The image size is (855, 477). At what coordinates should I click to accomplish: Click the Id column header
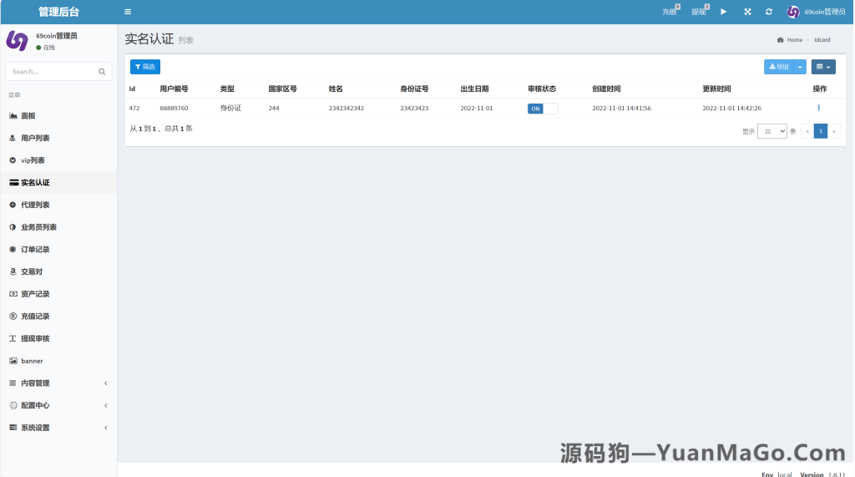(132, 89)
